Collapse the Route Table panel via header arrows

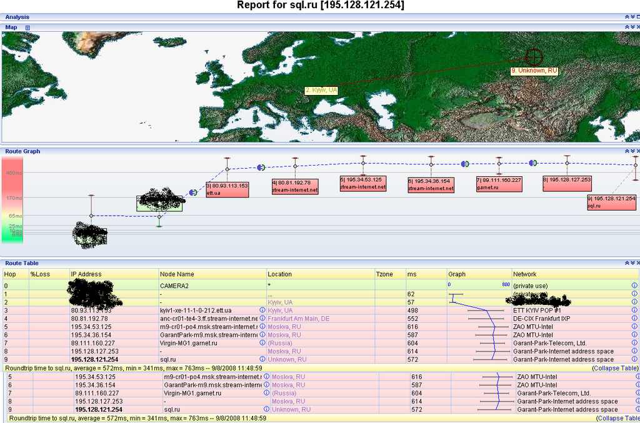(x=627, y=263)
